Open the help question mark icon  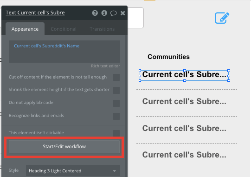click(x=95, y=13)
